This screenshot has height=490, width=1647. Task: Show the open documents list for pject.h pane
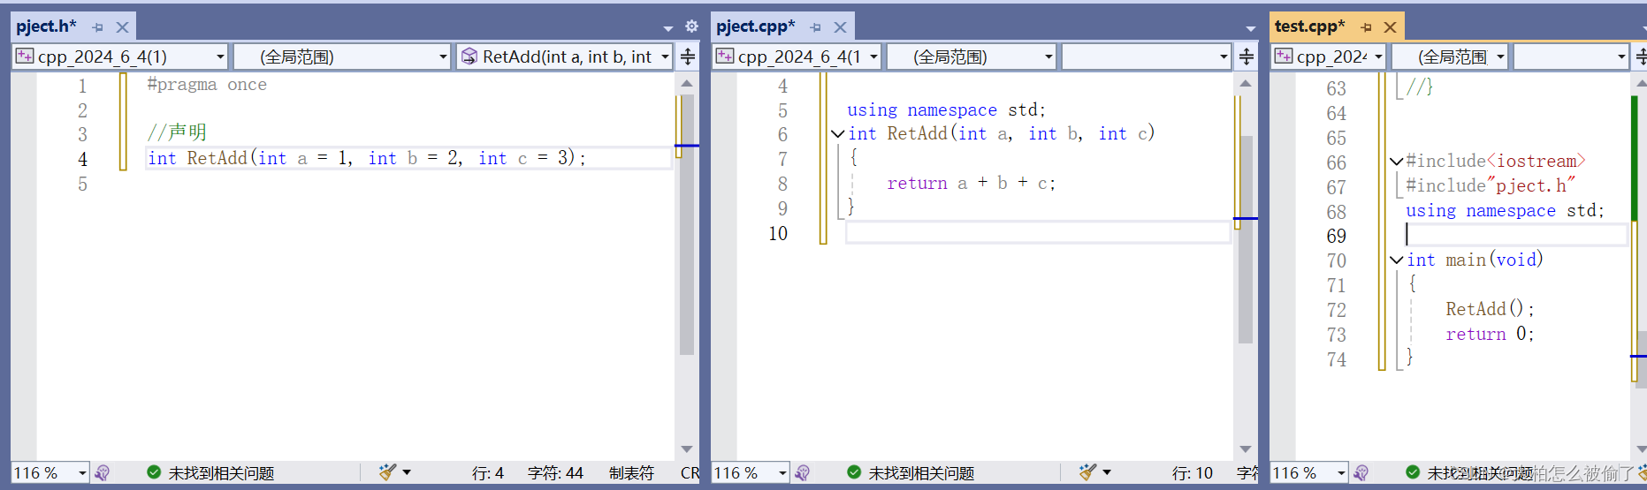click(668, 28)
